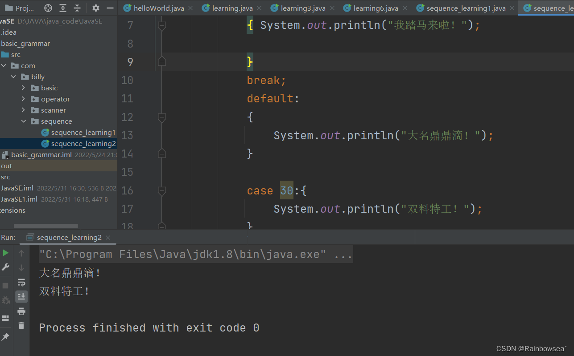Image resolution: width=574 pixels, height=356 pixels.
Task: Click 'Process finished with exit code 0' text
Action: (149, 328)
